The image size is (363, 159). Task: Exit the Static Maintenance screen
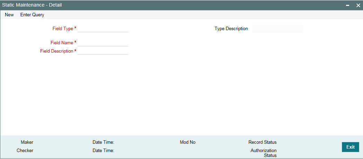[x=350, y=147]
